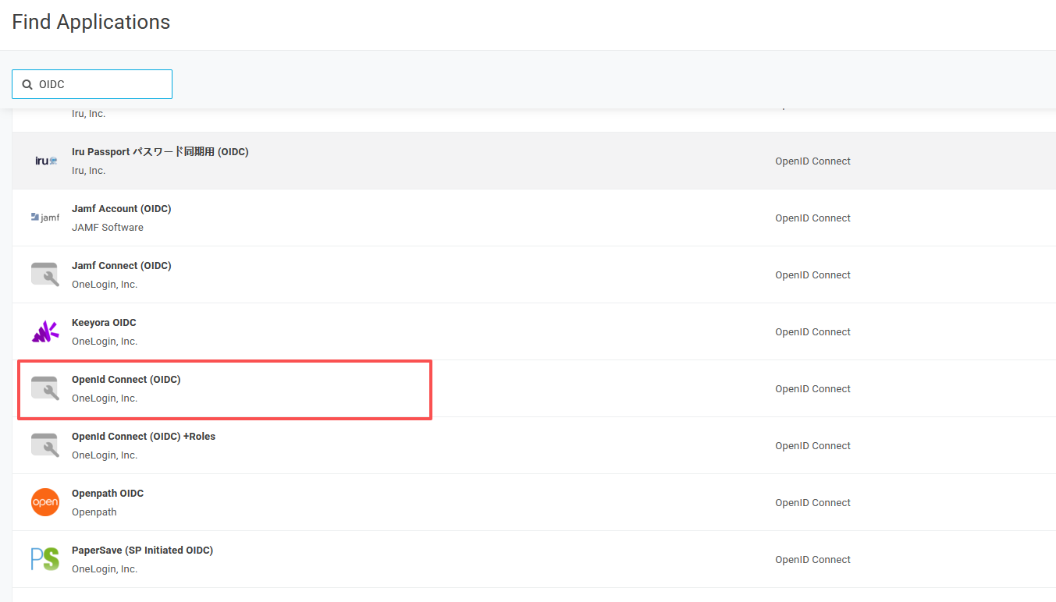Select Jamf Connect (OIDC) application

(x=121, y=266)
